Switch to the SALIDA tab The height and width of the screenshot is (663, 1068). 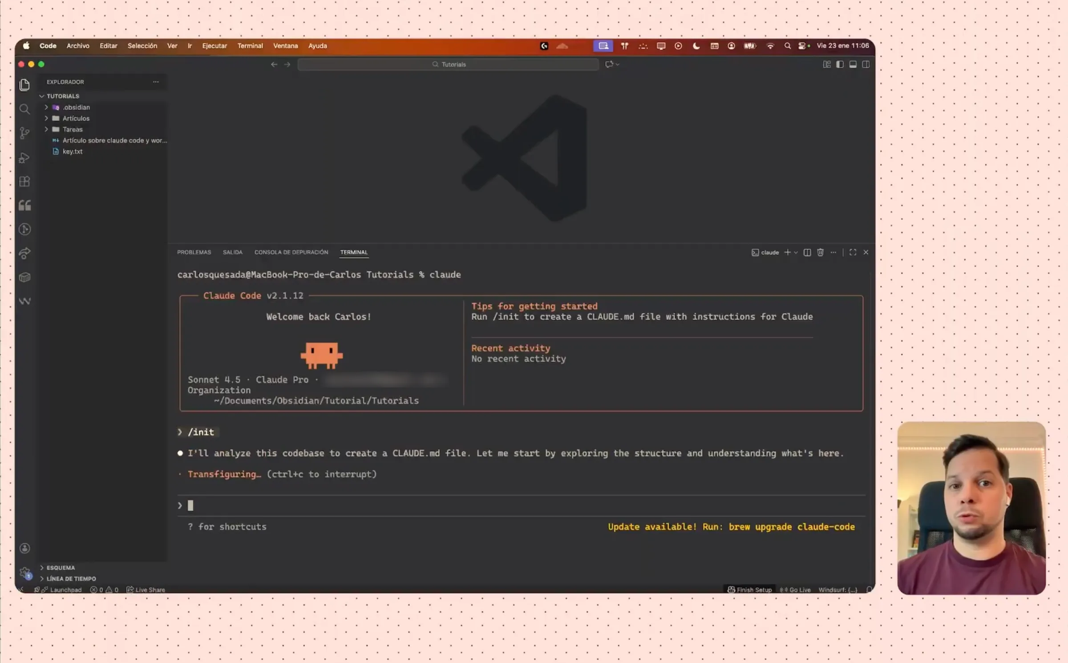click(233, 252)
